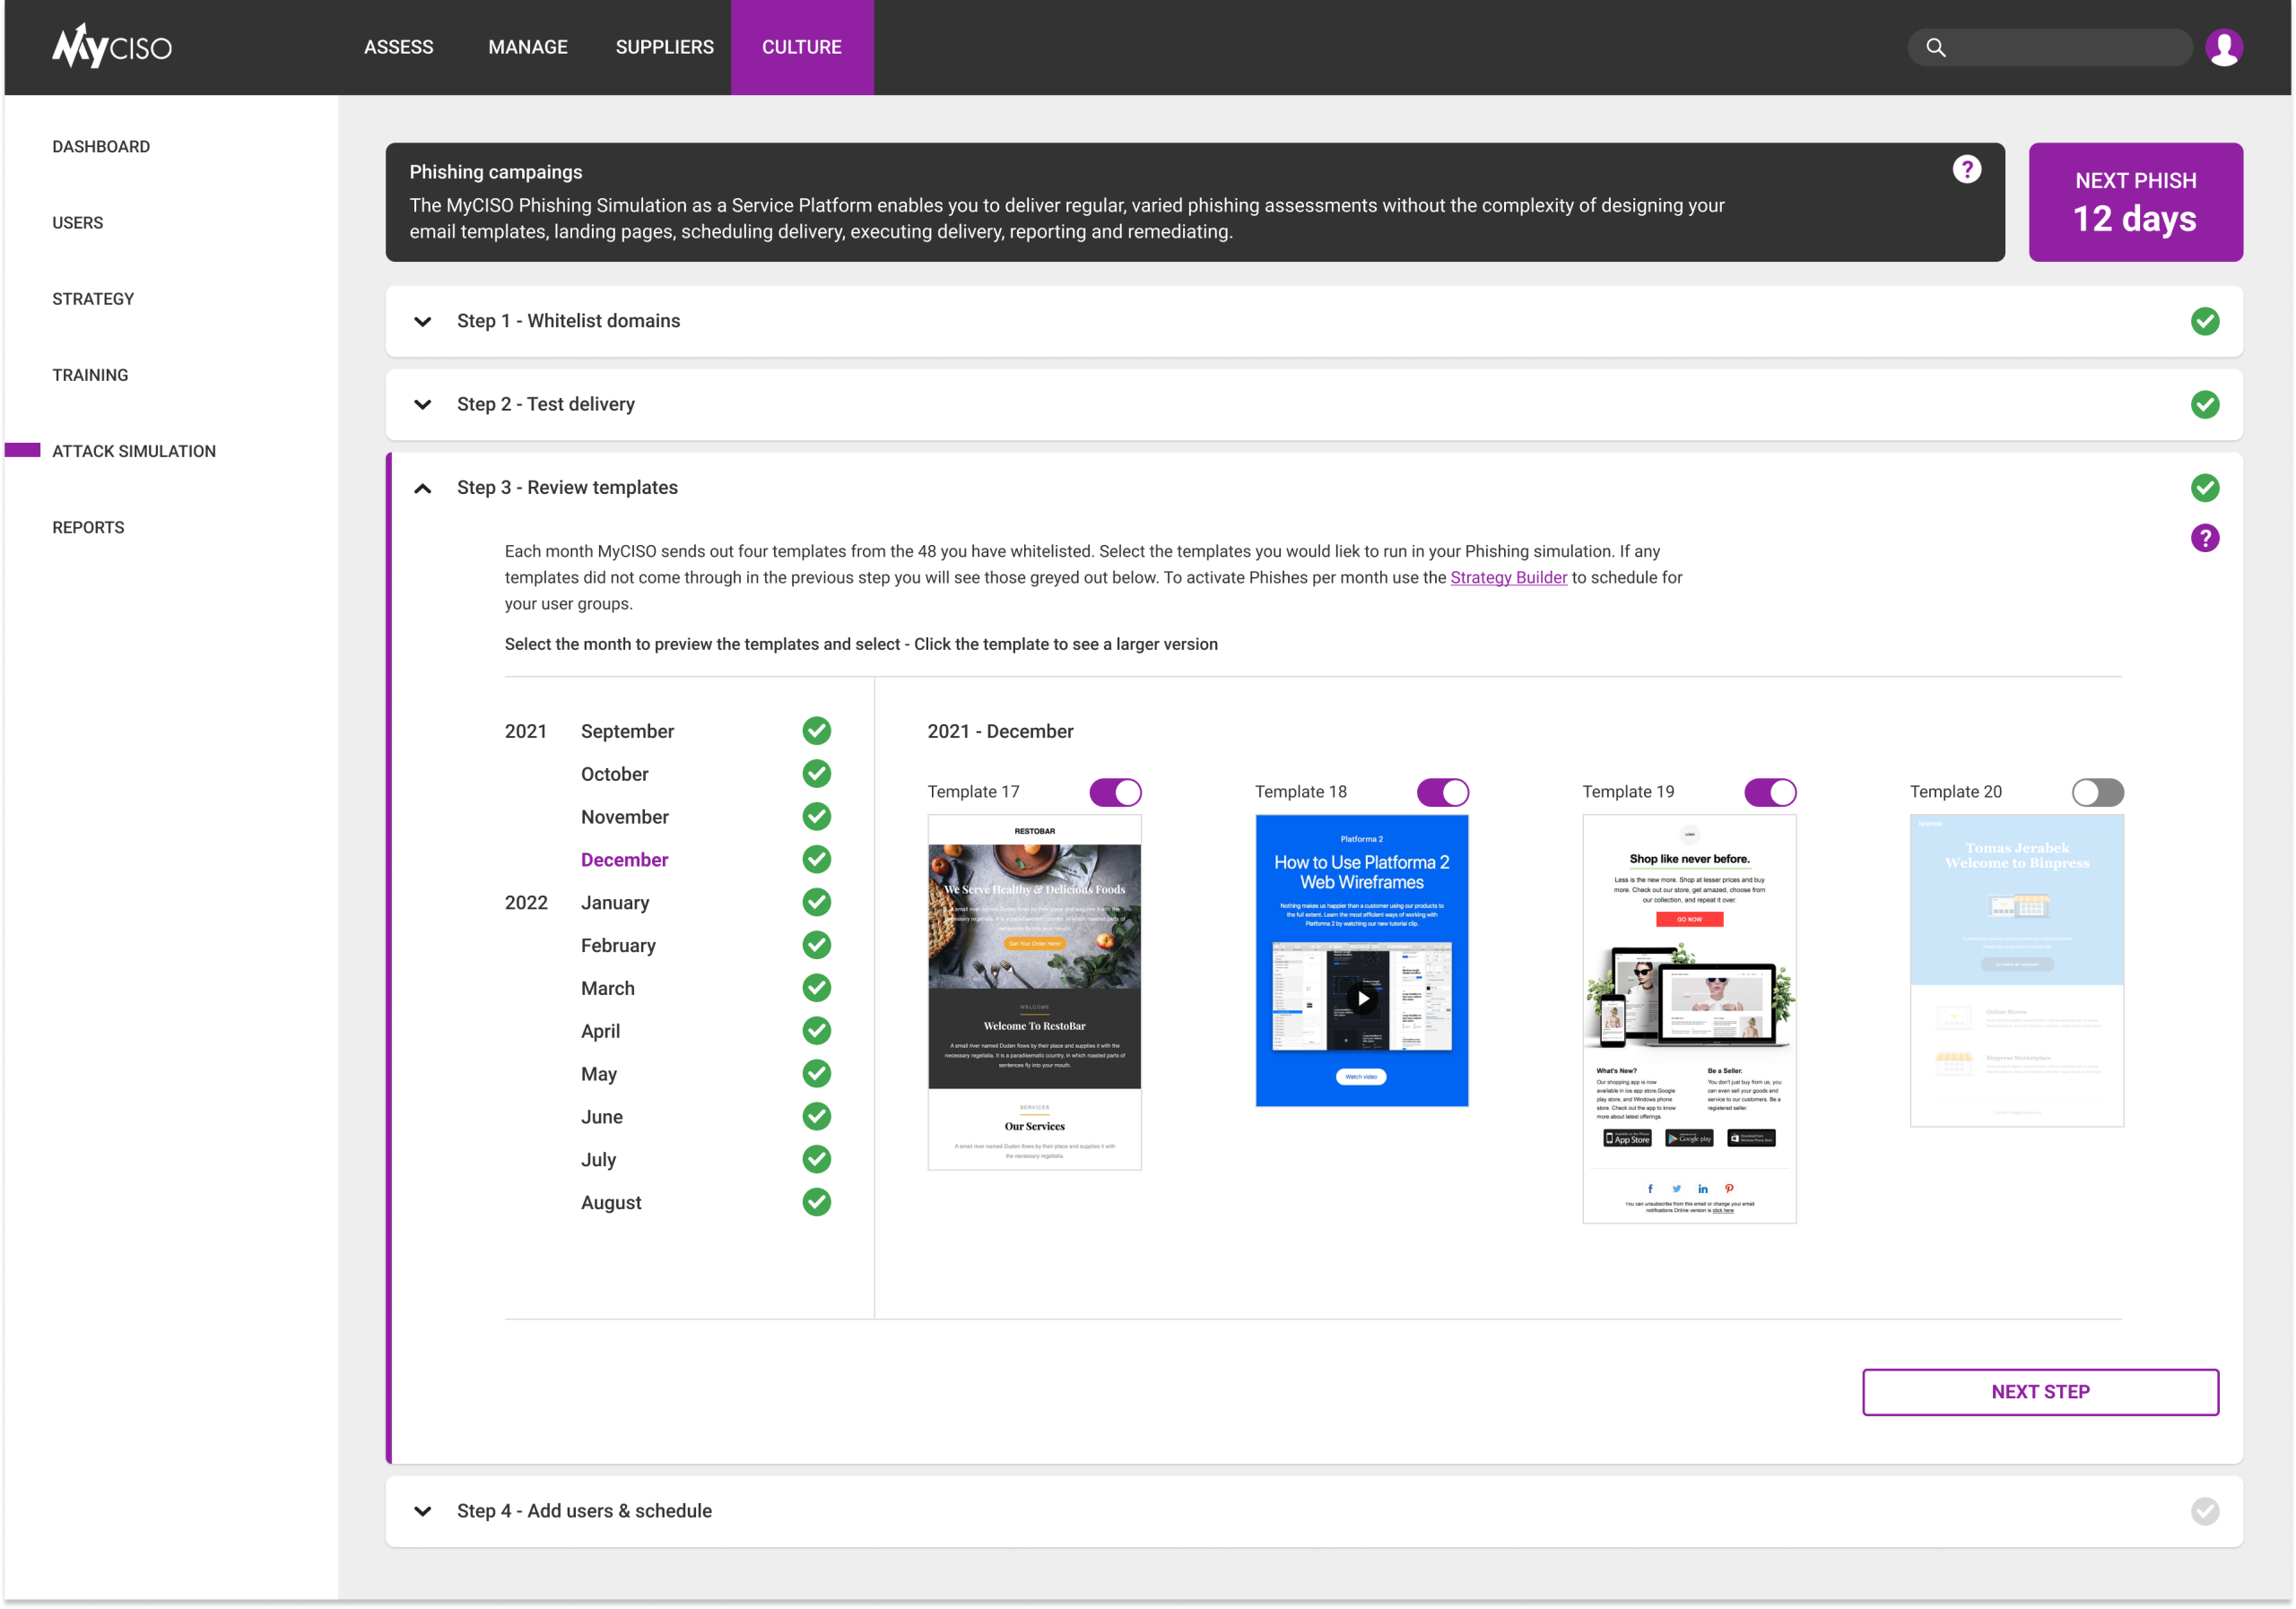The image size is (2296, 1609).
Task: Expand Step 1 Whitelist domains chevron
Action: click(x=423, y=322)
